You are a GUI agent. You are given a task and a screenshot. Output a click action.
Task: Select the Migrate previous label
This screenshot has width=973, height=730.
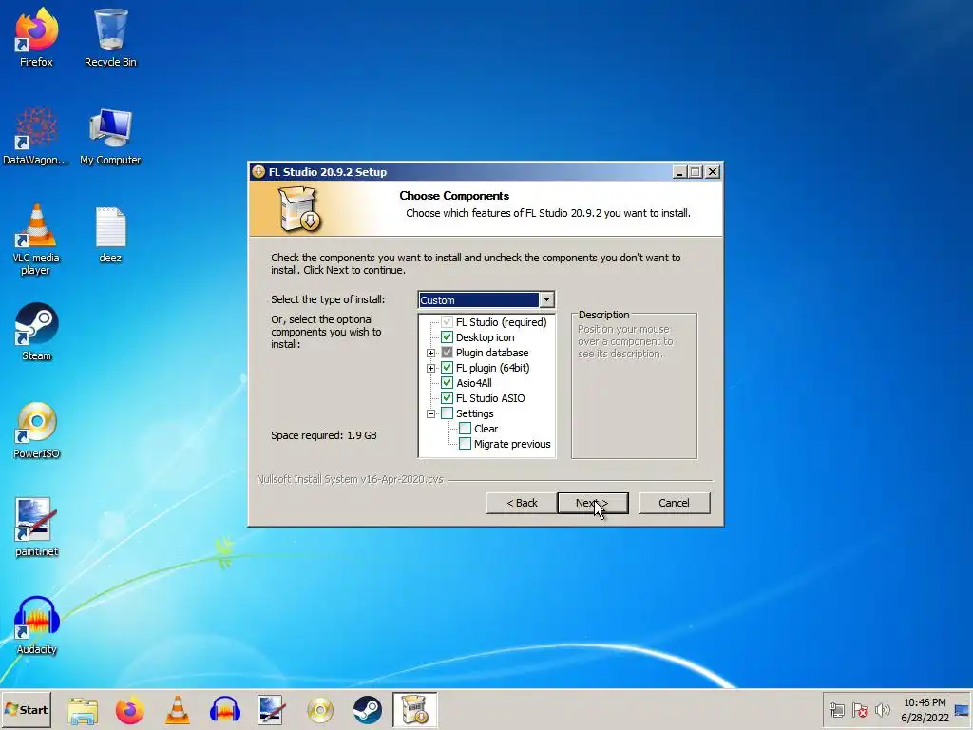click(x=512, y=444)
